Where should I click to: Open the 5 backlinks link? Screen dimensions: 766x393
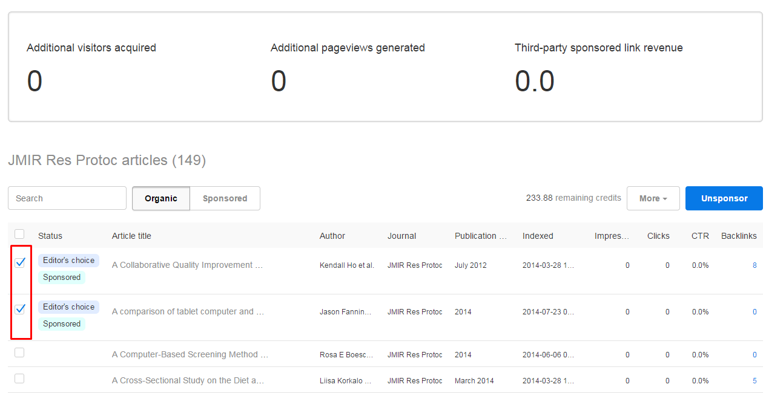(x=754, y=381)
